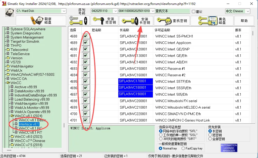Click the Telecontrol folder icon
The height and width of the screenshot is (158, 258).
click(x=8, y=49)
